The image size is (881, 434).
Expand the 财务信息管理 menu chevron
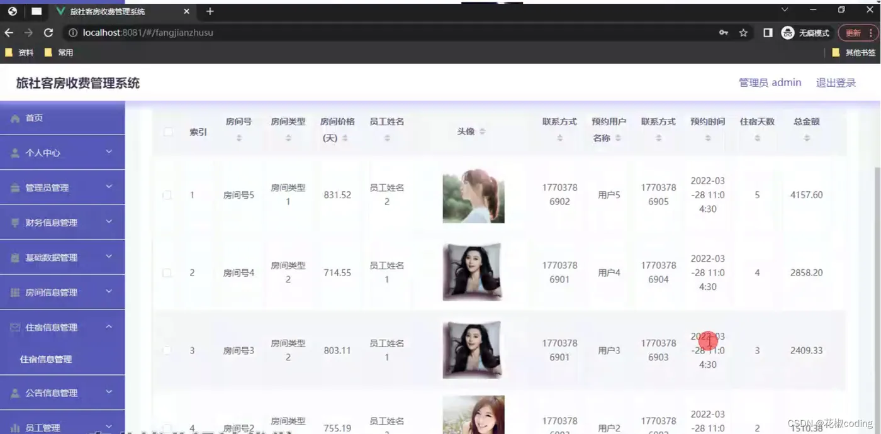coord(109,222)
